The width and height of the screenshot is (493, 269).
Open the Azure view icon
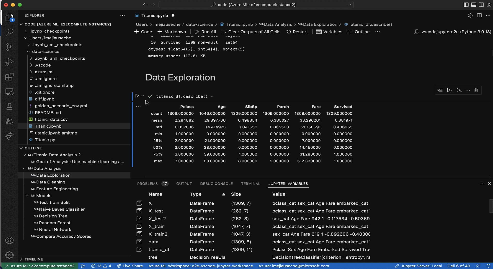pyautogui.click(x=10, y=121)
